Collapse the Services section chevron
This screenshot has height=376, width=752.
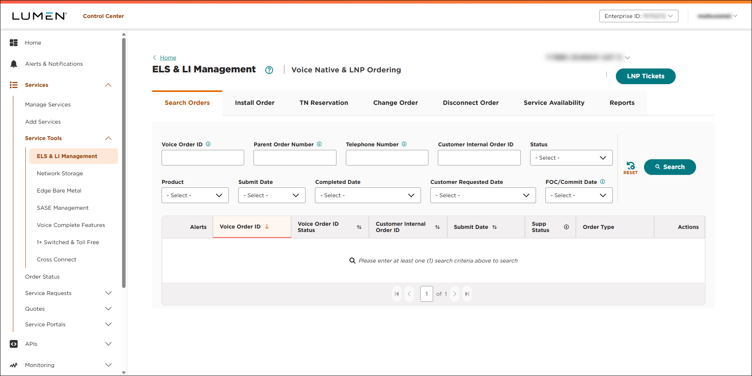tap(108, 85)
